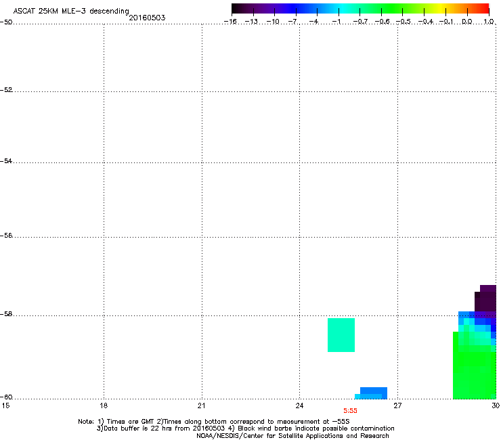Click the latitude axis label -54

pos(6,161)
